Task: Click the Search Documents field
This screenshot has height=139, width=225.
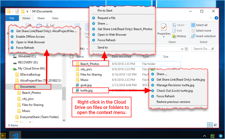Action: tap(204, 49)
